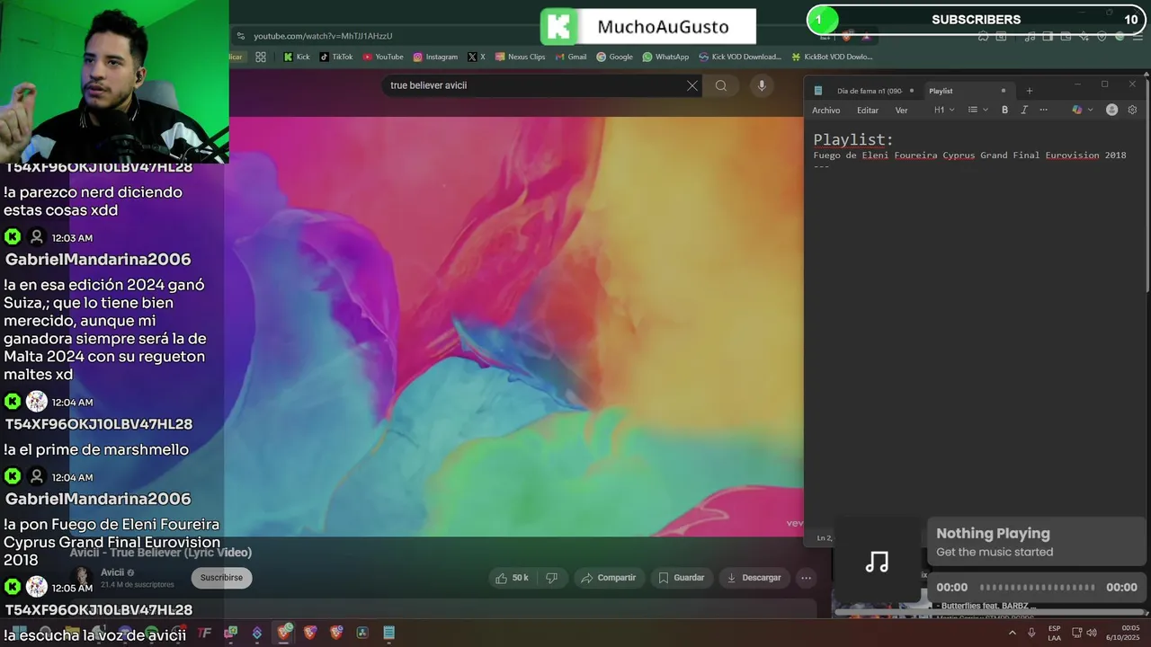Open the video more actions ellipsis
Screen dimensions: 1151x647
pyautogui.click(x=807, y=578)
